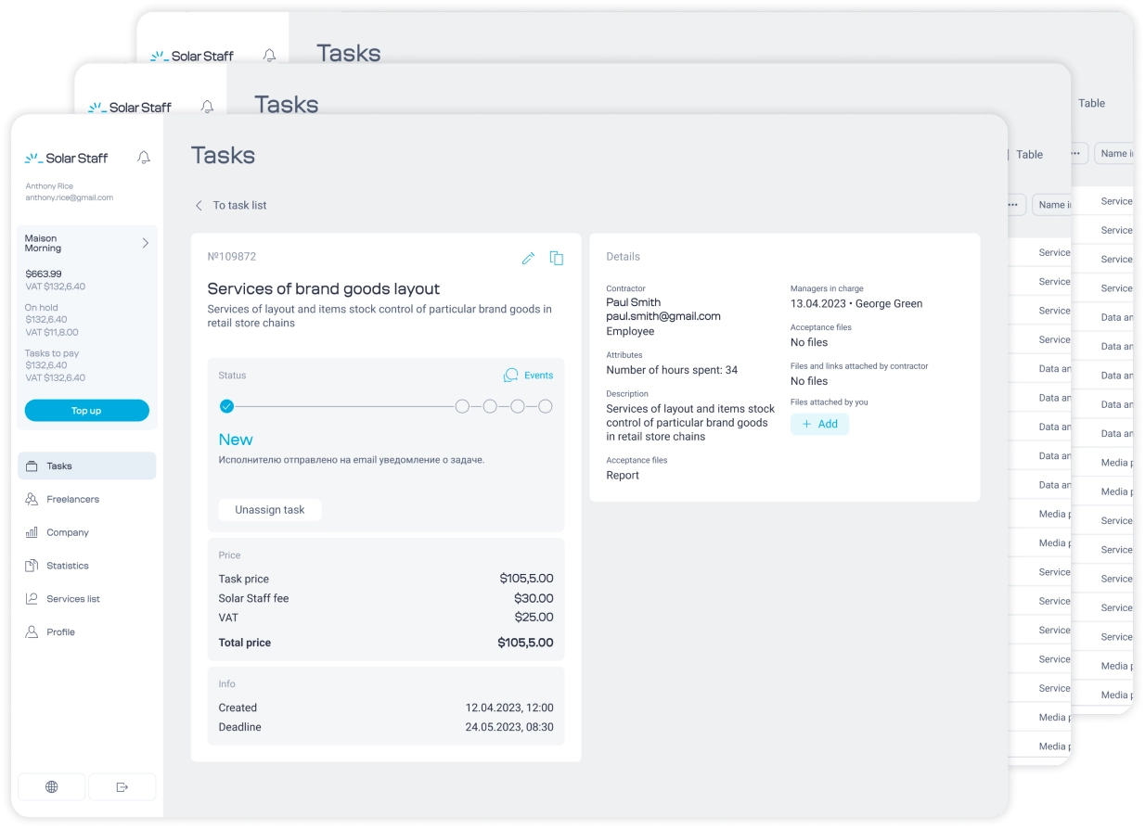1145x829 pixels.
Task: Click the last status progress step circle
Action: (546, 406)
